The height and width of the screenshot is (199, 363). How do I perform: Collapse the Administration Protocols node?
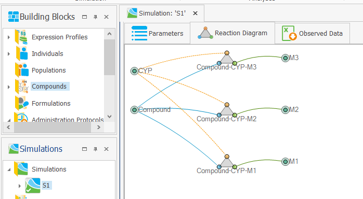[9, 120]
